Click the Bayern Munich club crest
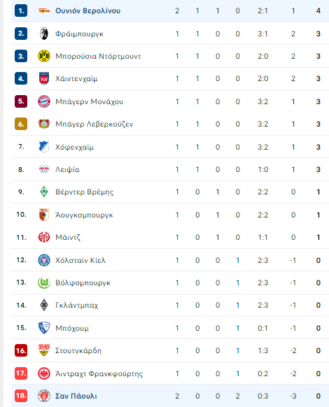This screenshot has width=329, height=407. (44, 101)
